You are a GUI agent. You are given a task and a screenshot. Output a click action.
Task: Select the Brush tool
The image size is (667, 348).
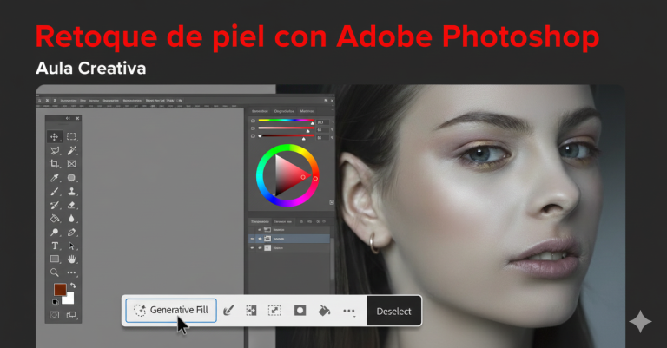point(55,192)
